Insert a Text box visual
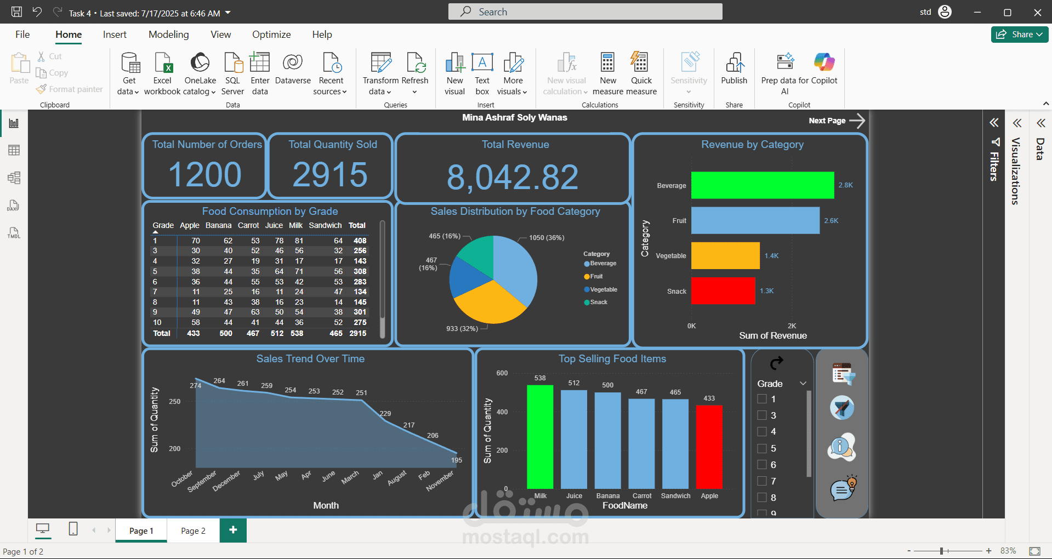Screen dimensions: 1052x559 pyautogui.click(x=482, y=73)
